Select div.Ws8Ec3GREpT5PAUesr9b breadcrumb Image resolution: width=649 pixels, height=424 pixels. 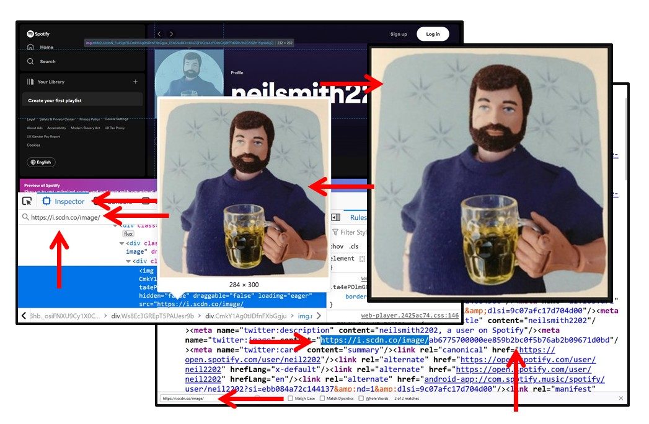click(x=152, y=316)
